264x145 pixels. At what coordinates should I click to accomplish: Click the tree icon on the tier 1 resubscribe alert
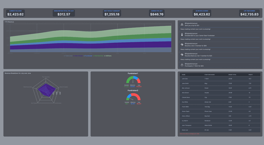point(182,55)
